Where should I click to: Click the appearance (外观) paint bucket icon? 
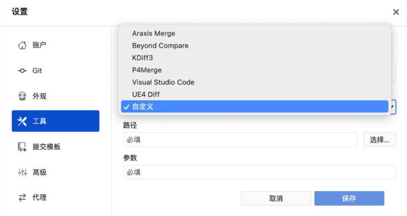point(22,96)
